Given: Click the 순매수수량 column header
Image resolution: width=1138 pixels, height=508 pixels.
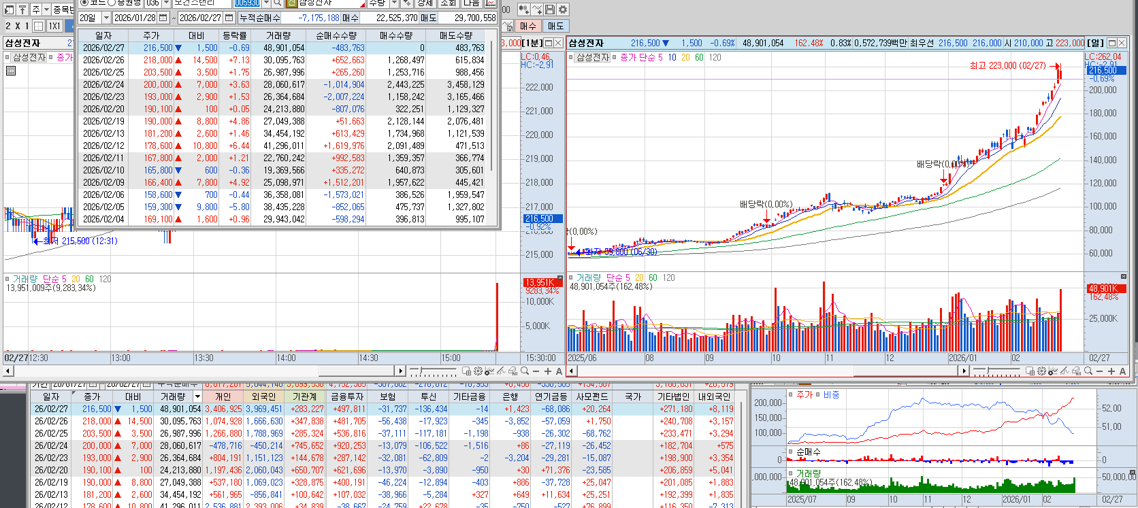Looking at the screenshot, I should 336,35.
